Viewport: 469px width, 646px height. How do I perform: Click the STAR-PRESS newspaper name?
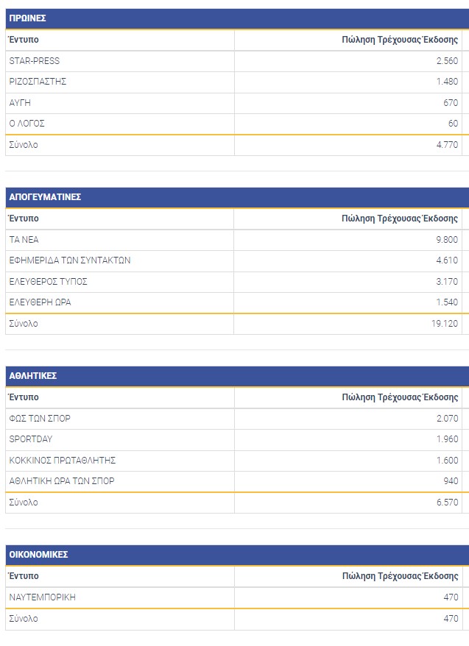(x=35, y=61)
